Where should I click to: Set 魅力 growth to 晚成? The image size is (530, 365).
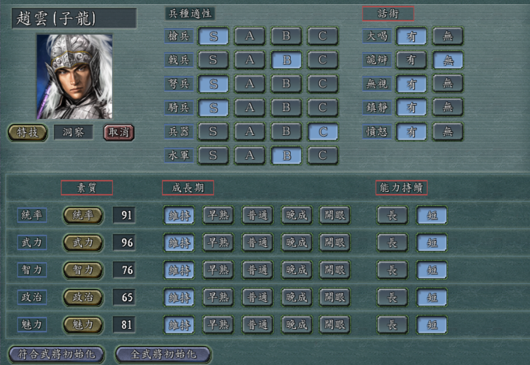coord(297,325)
